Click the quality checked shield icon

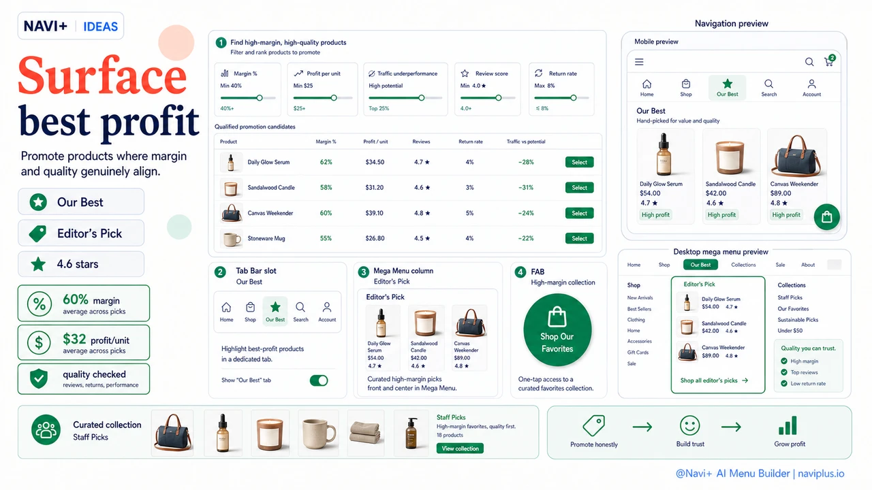40,378
